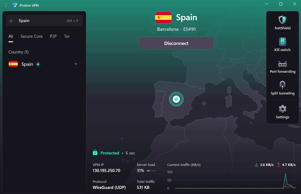Click the connected server marker on map

[176, 99]
